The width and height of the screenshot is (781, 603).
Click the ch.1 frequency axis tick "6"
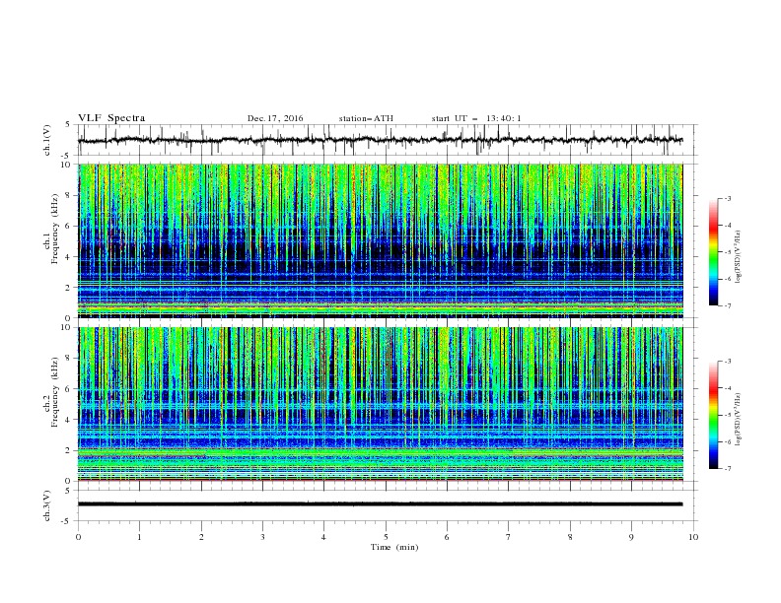tap(69, 226)
